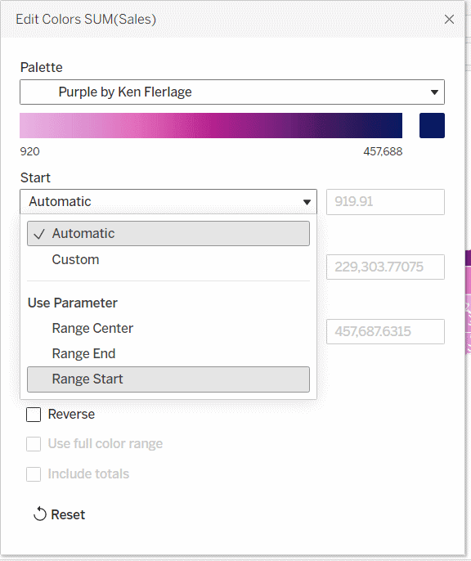Choose the Custom option

tap(168, 259)
